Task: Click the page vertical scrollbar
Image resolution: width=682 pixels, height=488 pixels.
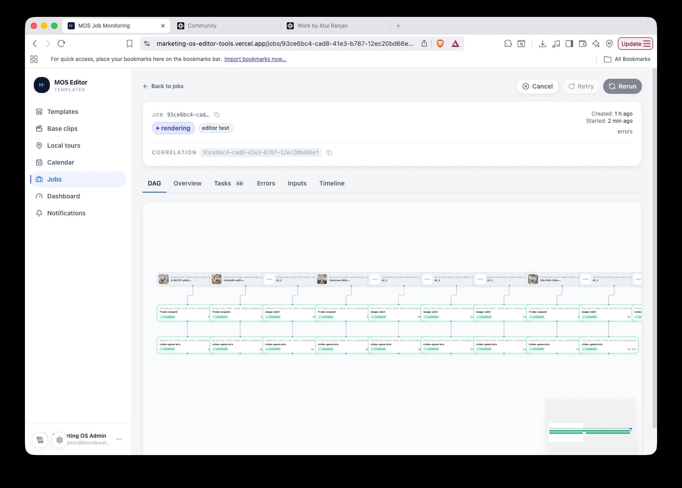Action: point(654,248)
